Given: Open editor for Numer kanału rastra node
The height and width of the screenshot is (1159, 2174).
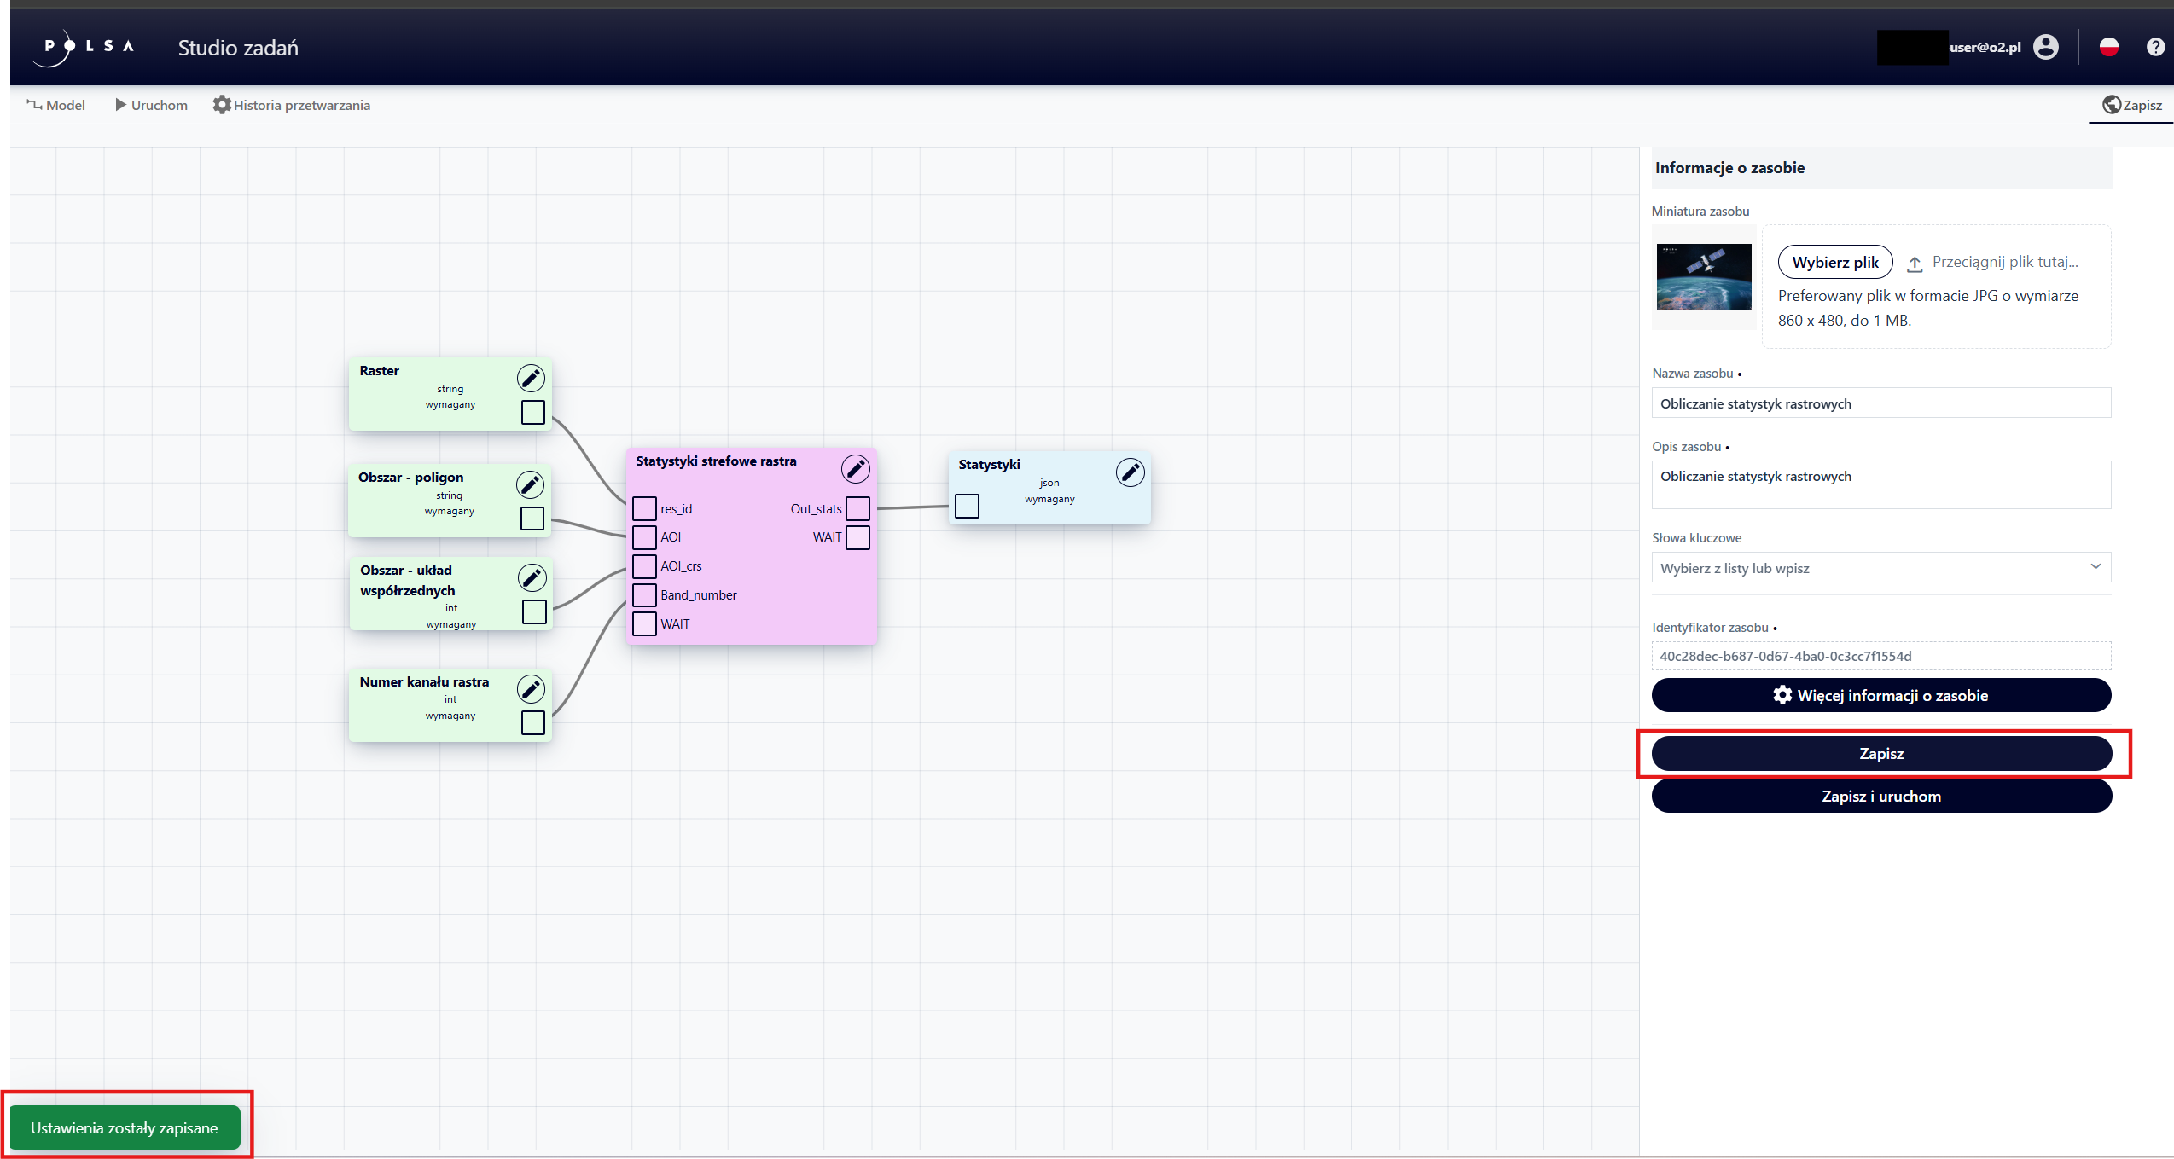Looking at the screenshot, I should pos(531,688).
